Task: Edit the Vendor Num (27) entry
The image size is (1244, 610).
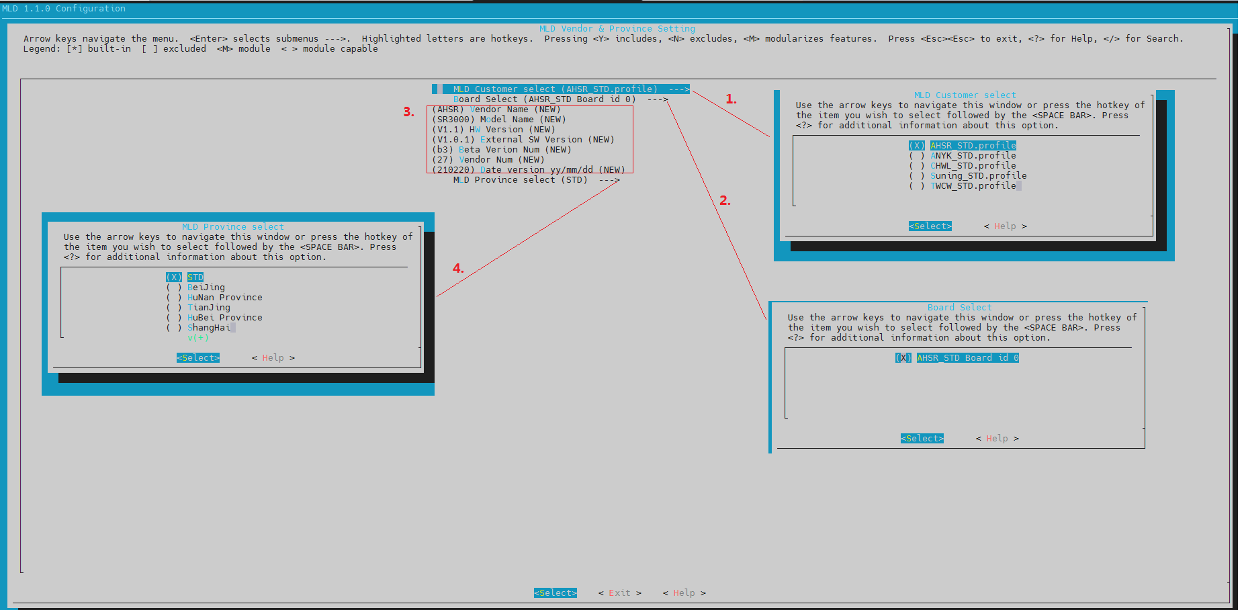Action: point(488,159)
